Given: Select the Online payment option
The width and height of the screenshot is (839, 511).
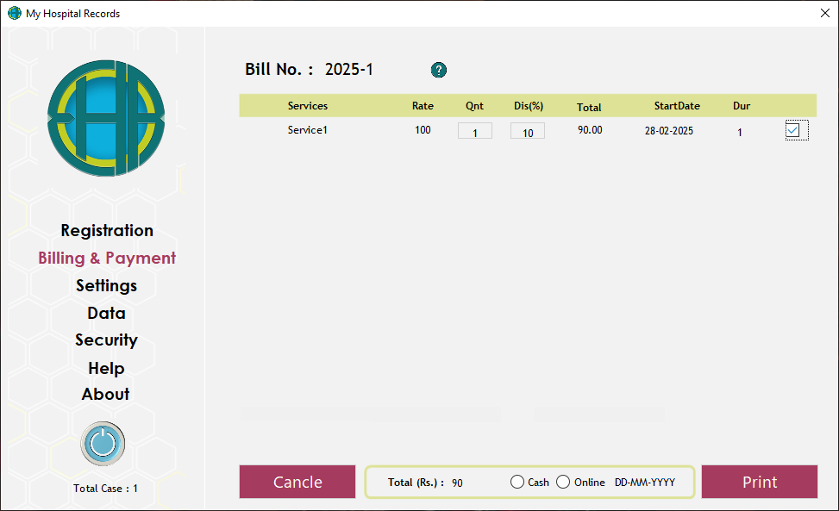Looking at the screenshot, I should coord(564,482).
